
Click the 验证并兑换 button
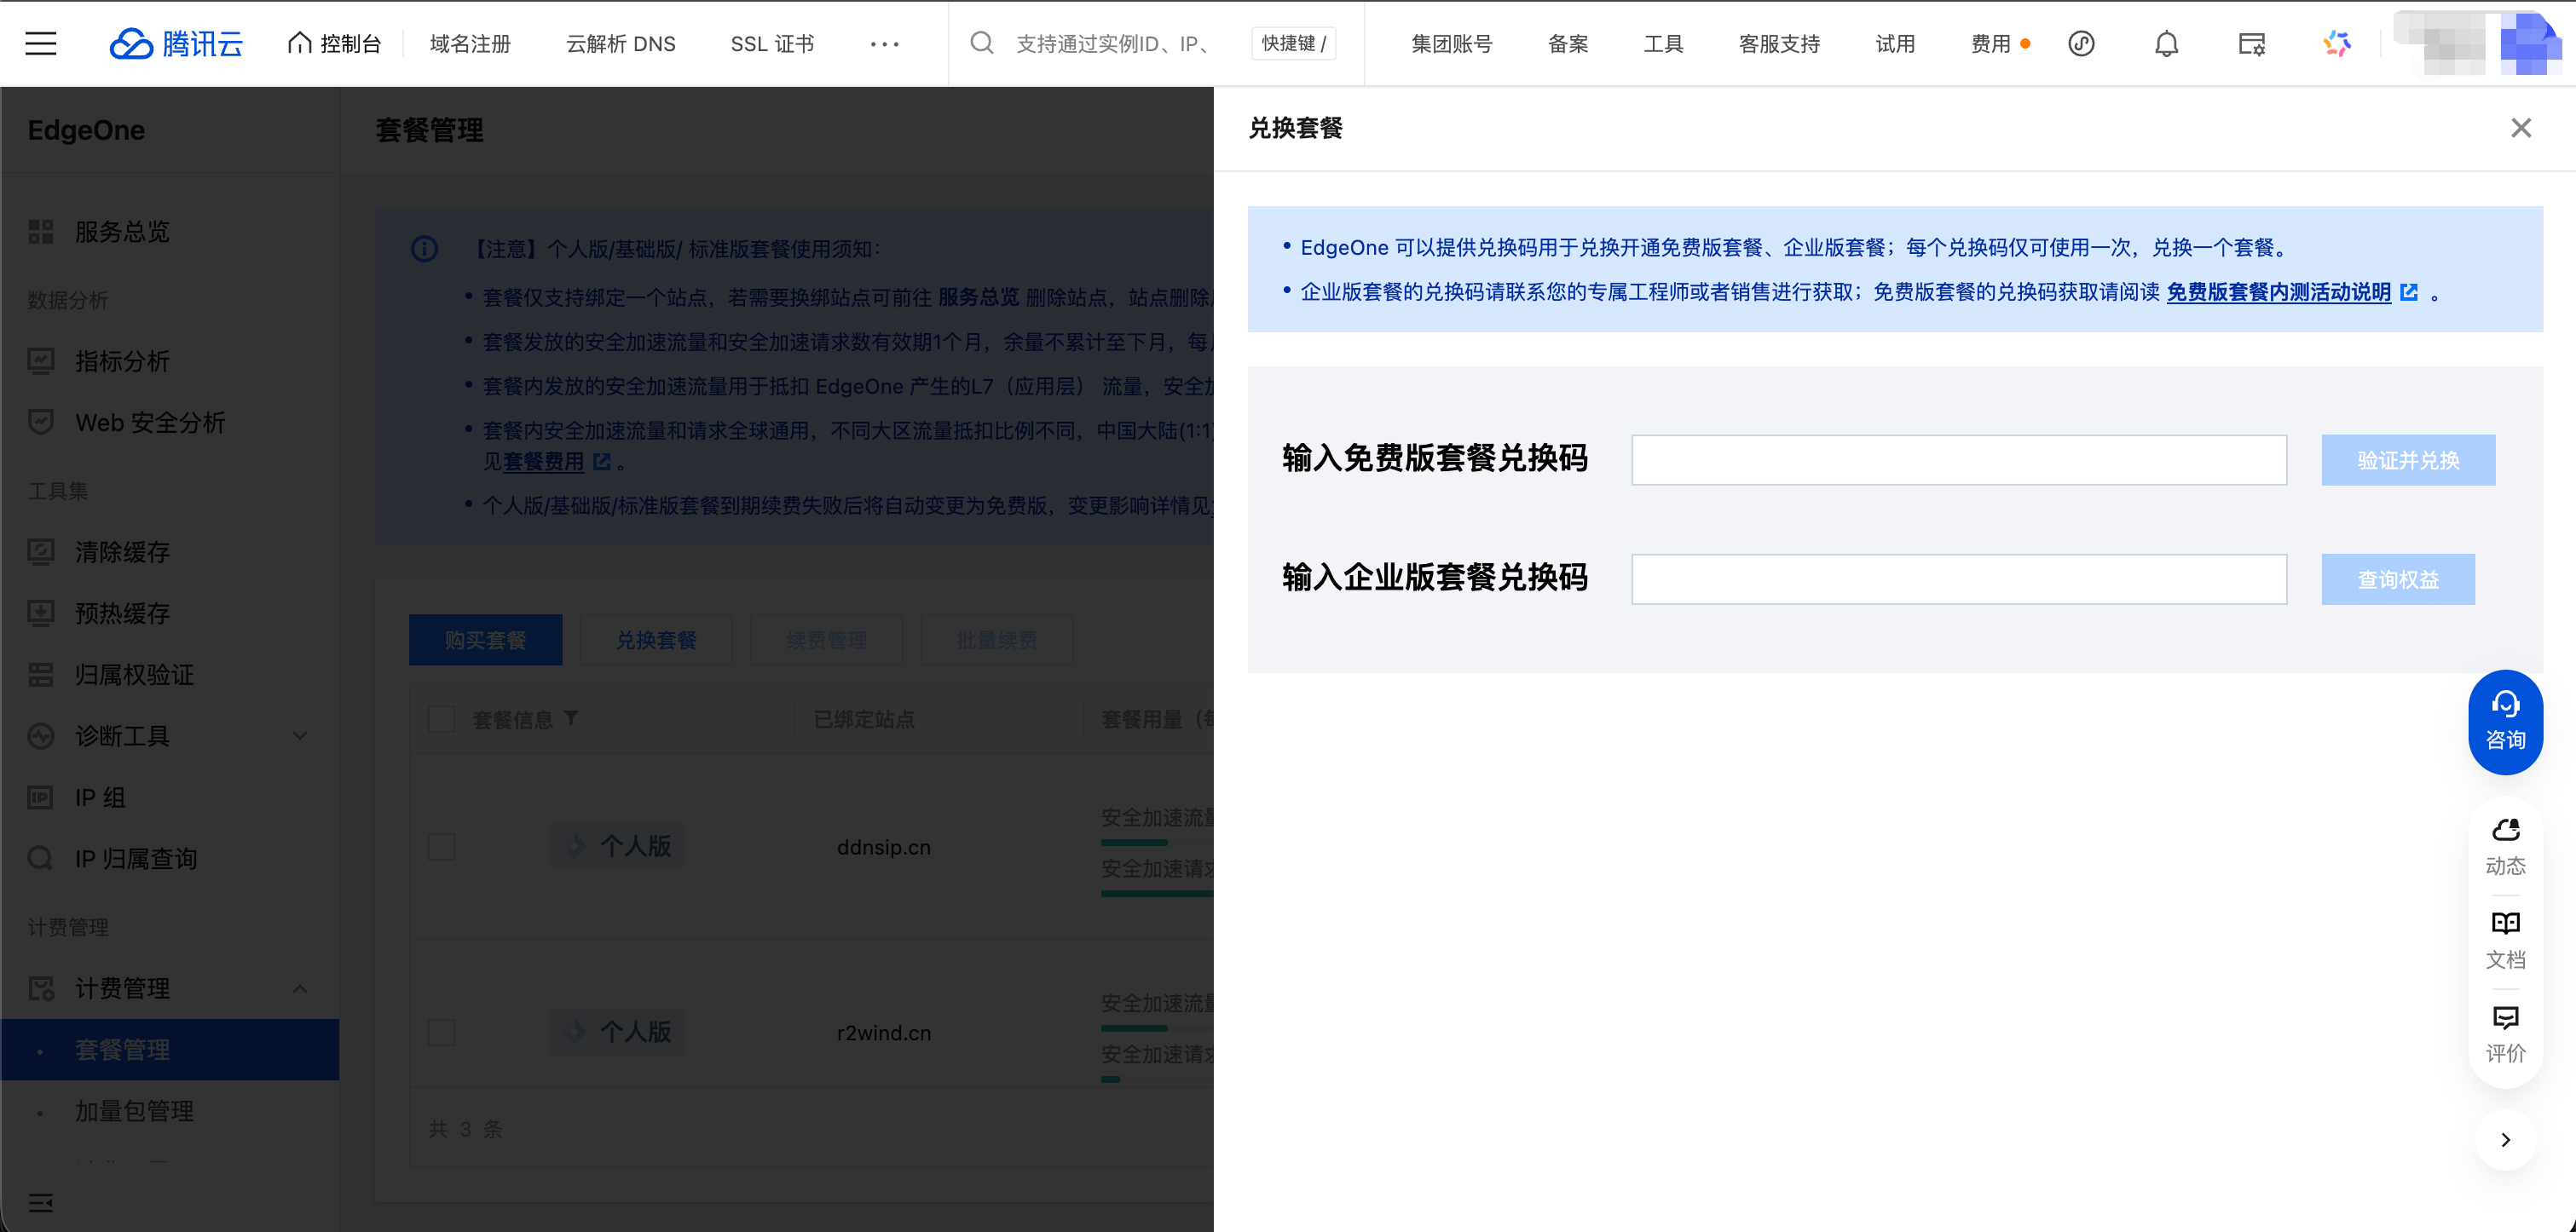(x=2407, y=459)
